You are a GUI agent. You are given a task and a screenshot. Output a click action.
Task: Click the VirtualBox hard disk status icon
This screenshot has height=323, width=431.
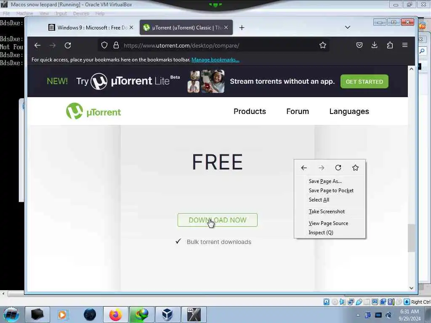(326, 302)
